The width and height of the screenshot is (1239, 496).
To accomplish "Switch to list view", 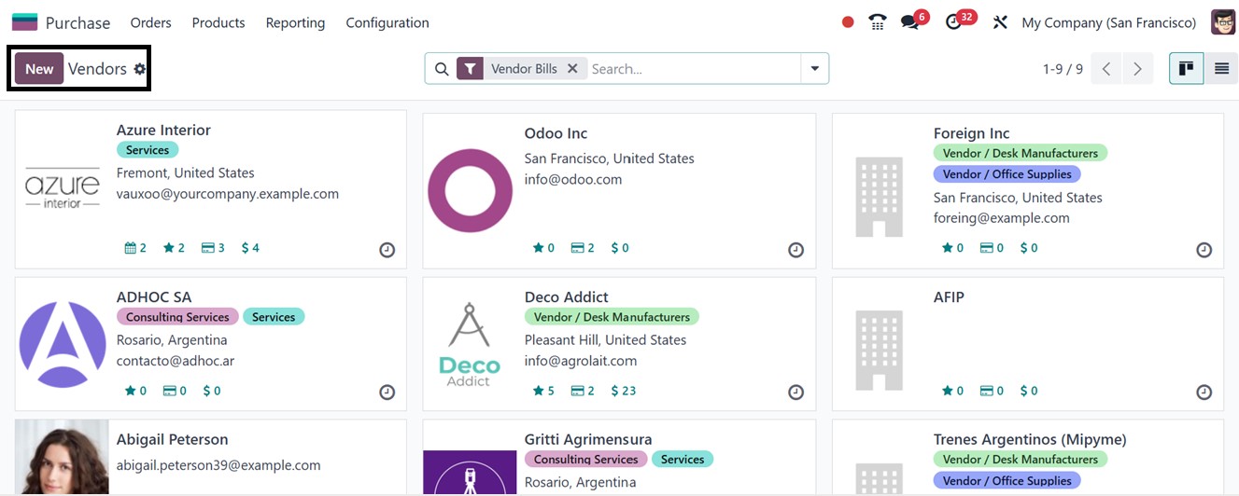I will pyautogui.click(x=1221, y=69).
